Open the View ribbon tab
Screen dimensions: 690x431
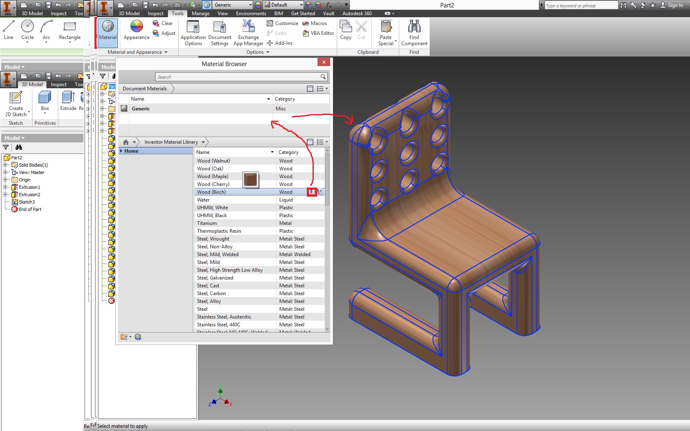223,14
